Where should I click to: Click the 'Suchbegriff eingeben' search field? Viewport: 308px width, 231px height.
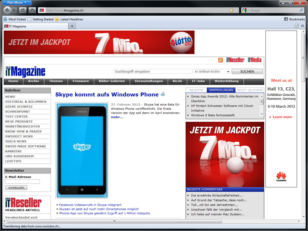point(153,71)
